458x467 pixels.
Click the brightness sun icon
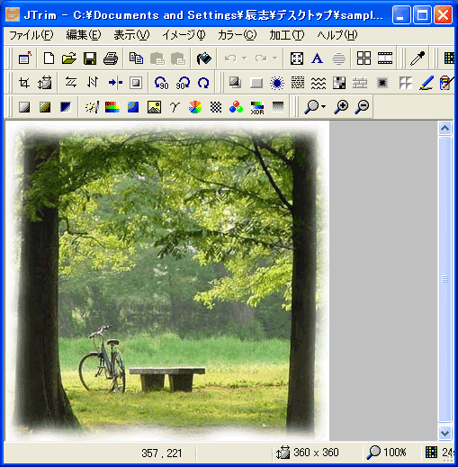pyautogui.click(x=92, y=107)
